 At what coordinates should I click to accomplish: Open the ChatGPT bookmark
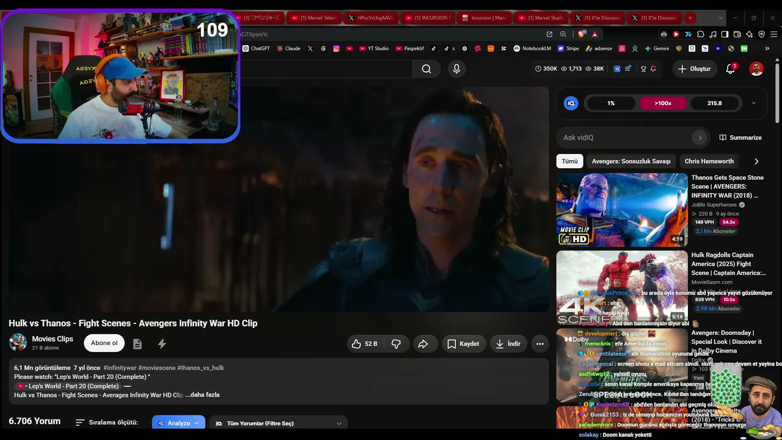[x=256, y=48]
